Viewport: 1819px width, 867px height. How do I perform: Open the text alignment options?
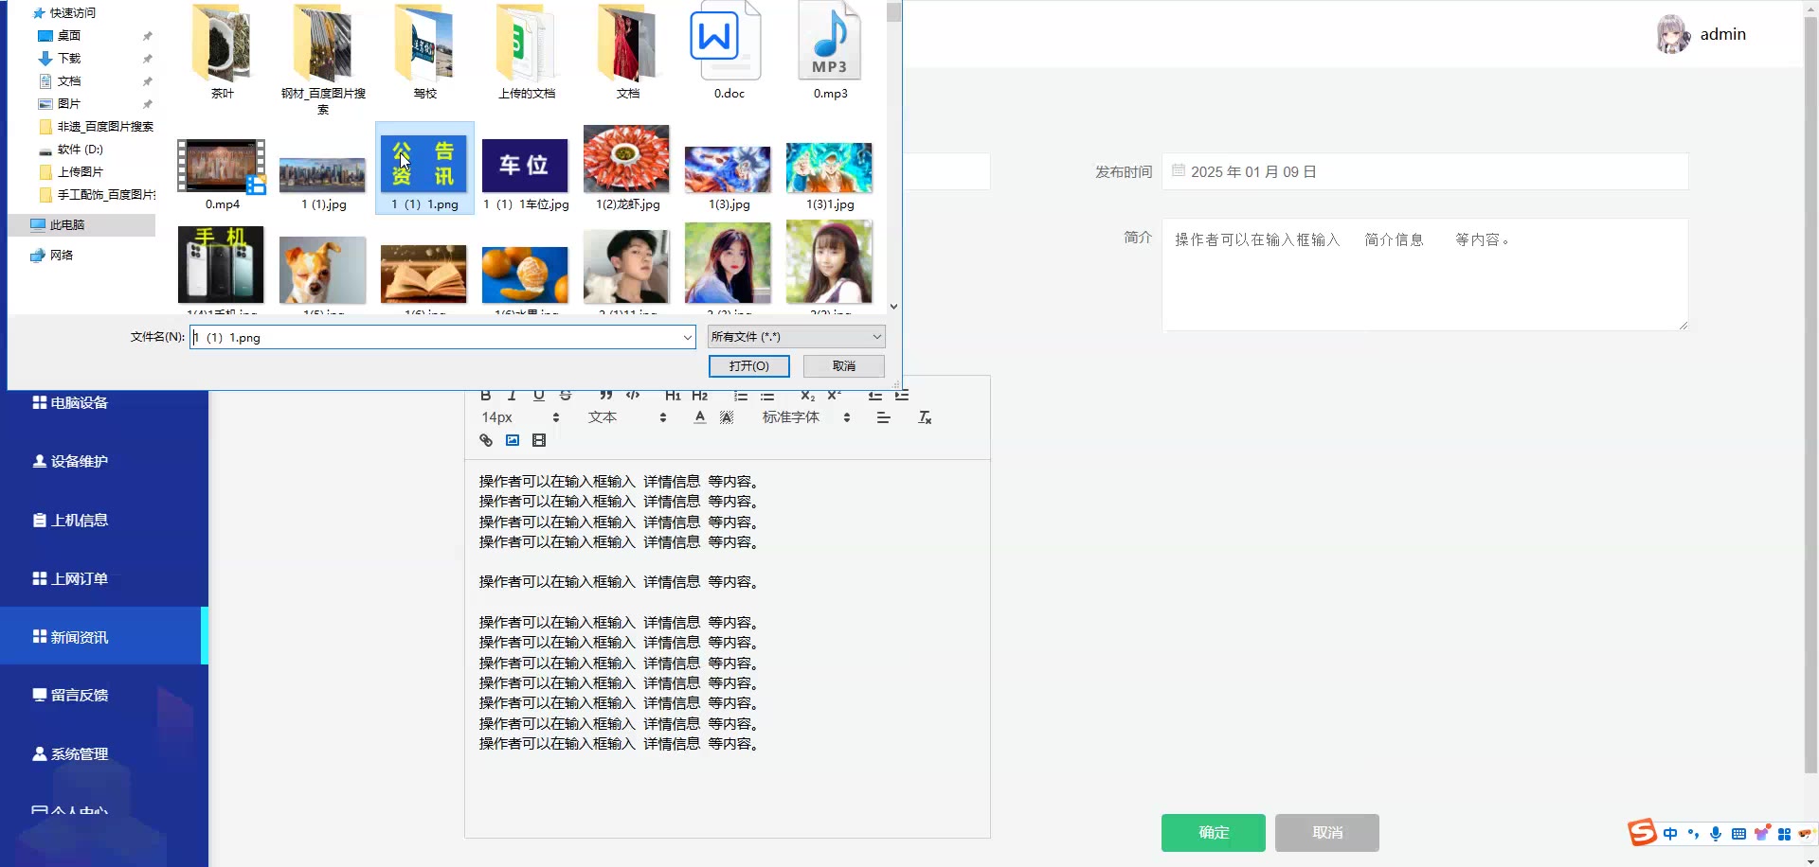(x=883, y=417)
